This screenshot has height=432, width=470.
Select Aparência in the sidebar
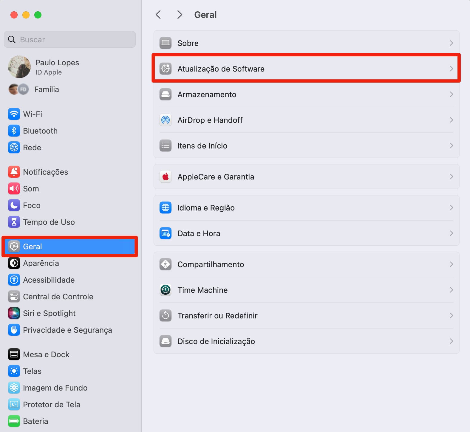[x=41, y=263]
